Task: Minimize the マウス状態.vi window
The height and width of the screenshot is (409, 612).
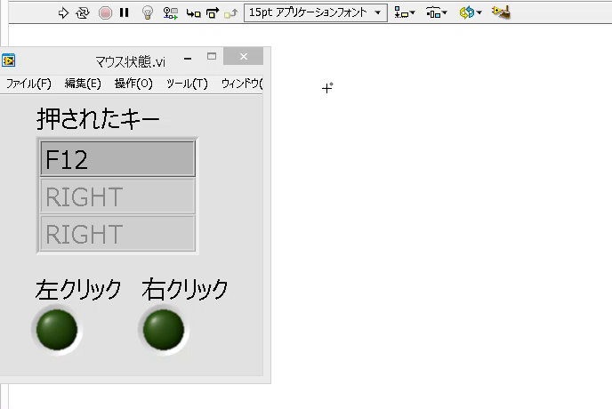Action: pyautogui.click(x=188, y=57)
